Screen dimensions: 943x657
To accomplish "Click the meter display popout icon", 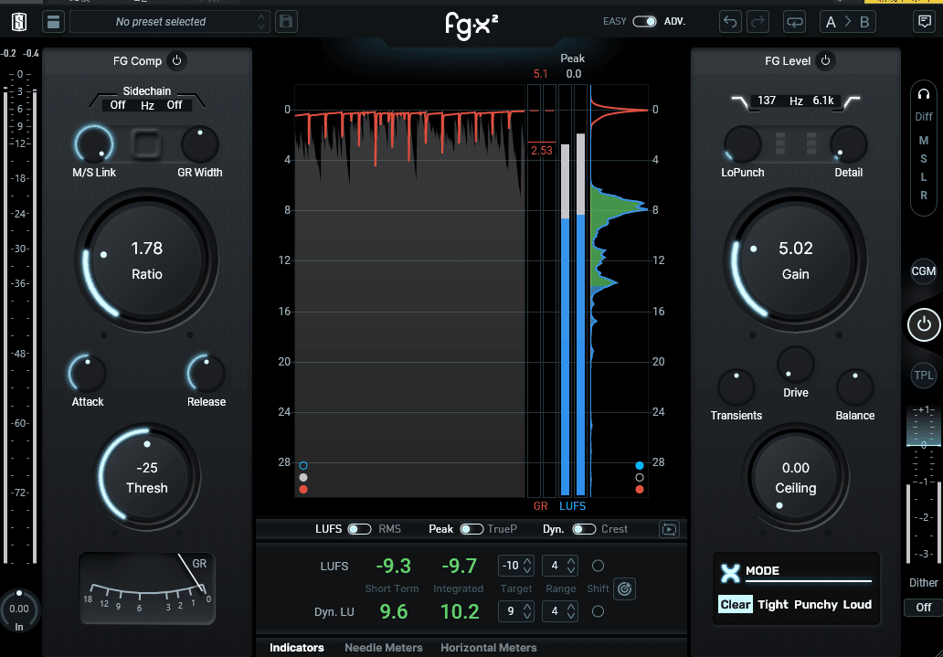I will 669,529.
